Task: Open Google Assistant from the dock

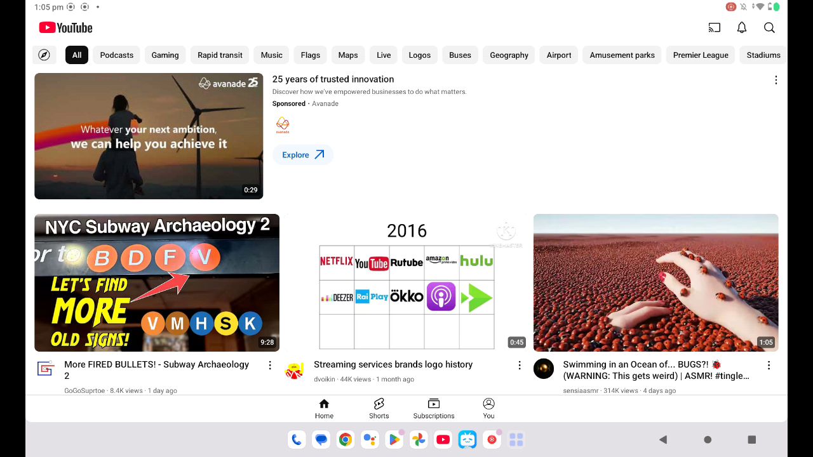Action: [x=370, y=439]
